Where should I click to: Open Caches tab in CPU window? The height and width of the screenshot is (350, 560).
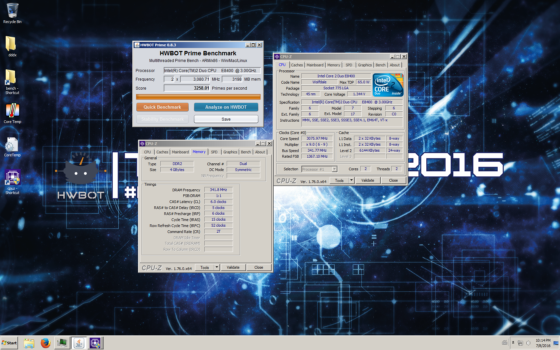click(297, 65)
